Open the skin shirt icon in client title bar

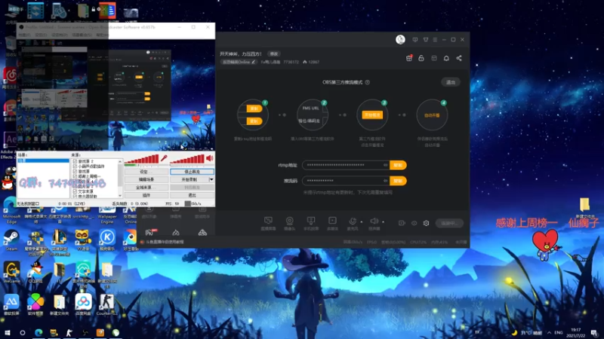pos(426,40)
